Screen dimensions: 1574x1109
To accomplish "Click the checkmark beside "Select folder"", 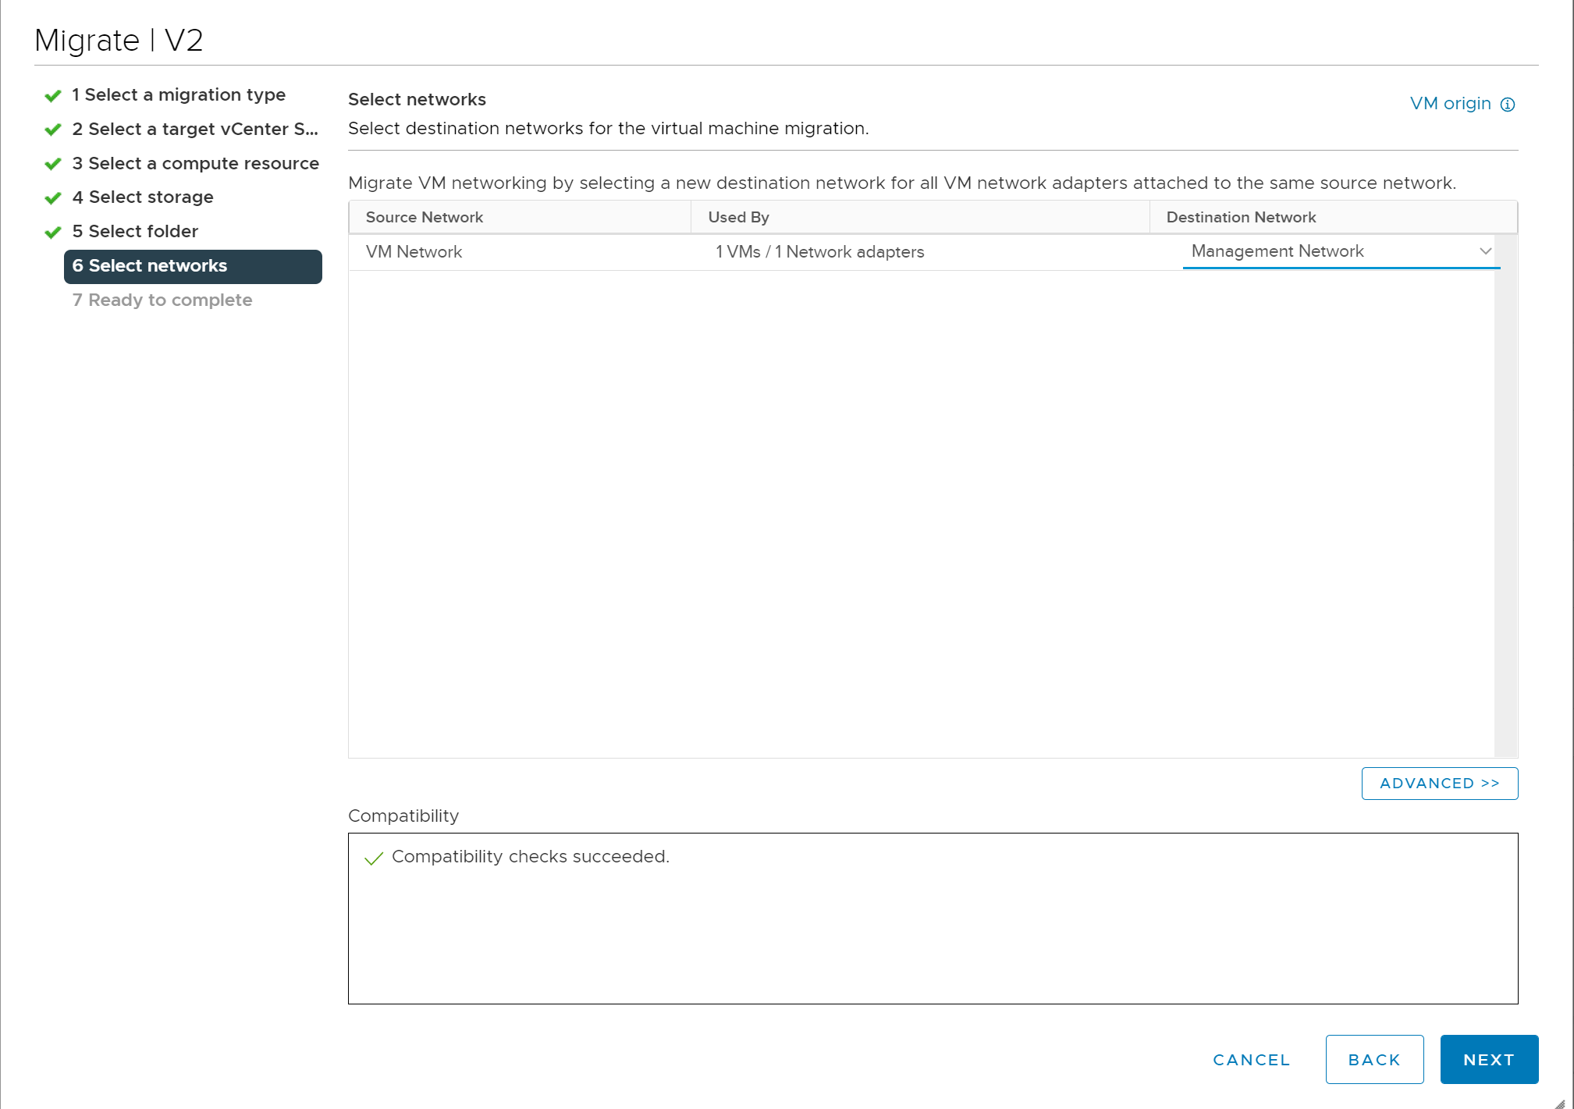I will 52,232.
